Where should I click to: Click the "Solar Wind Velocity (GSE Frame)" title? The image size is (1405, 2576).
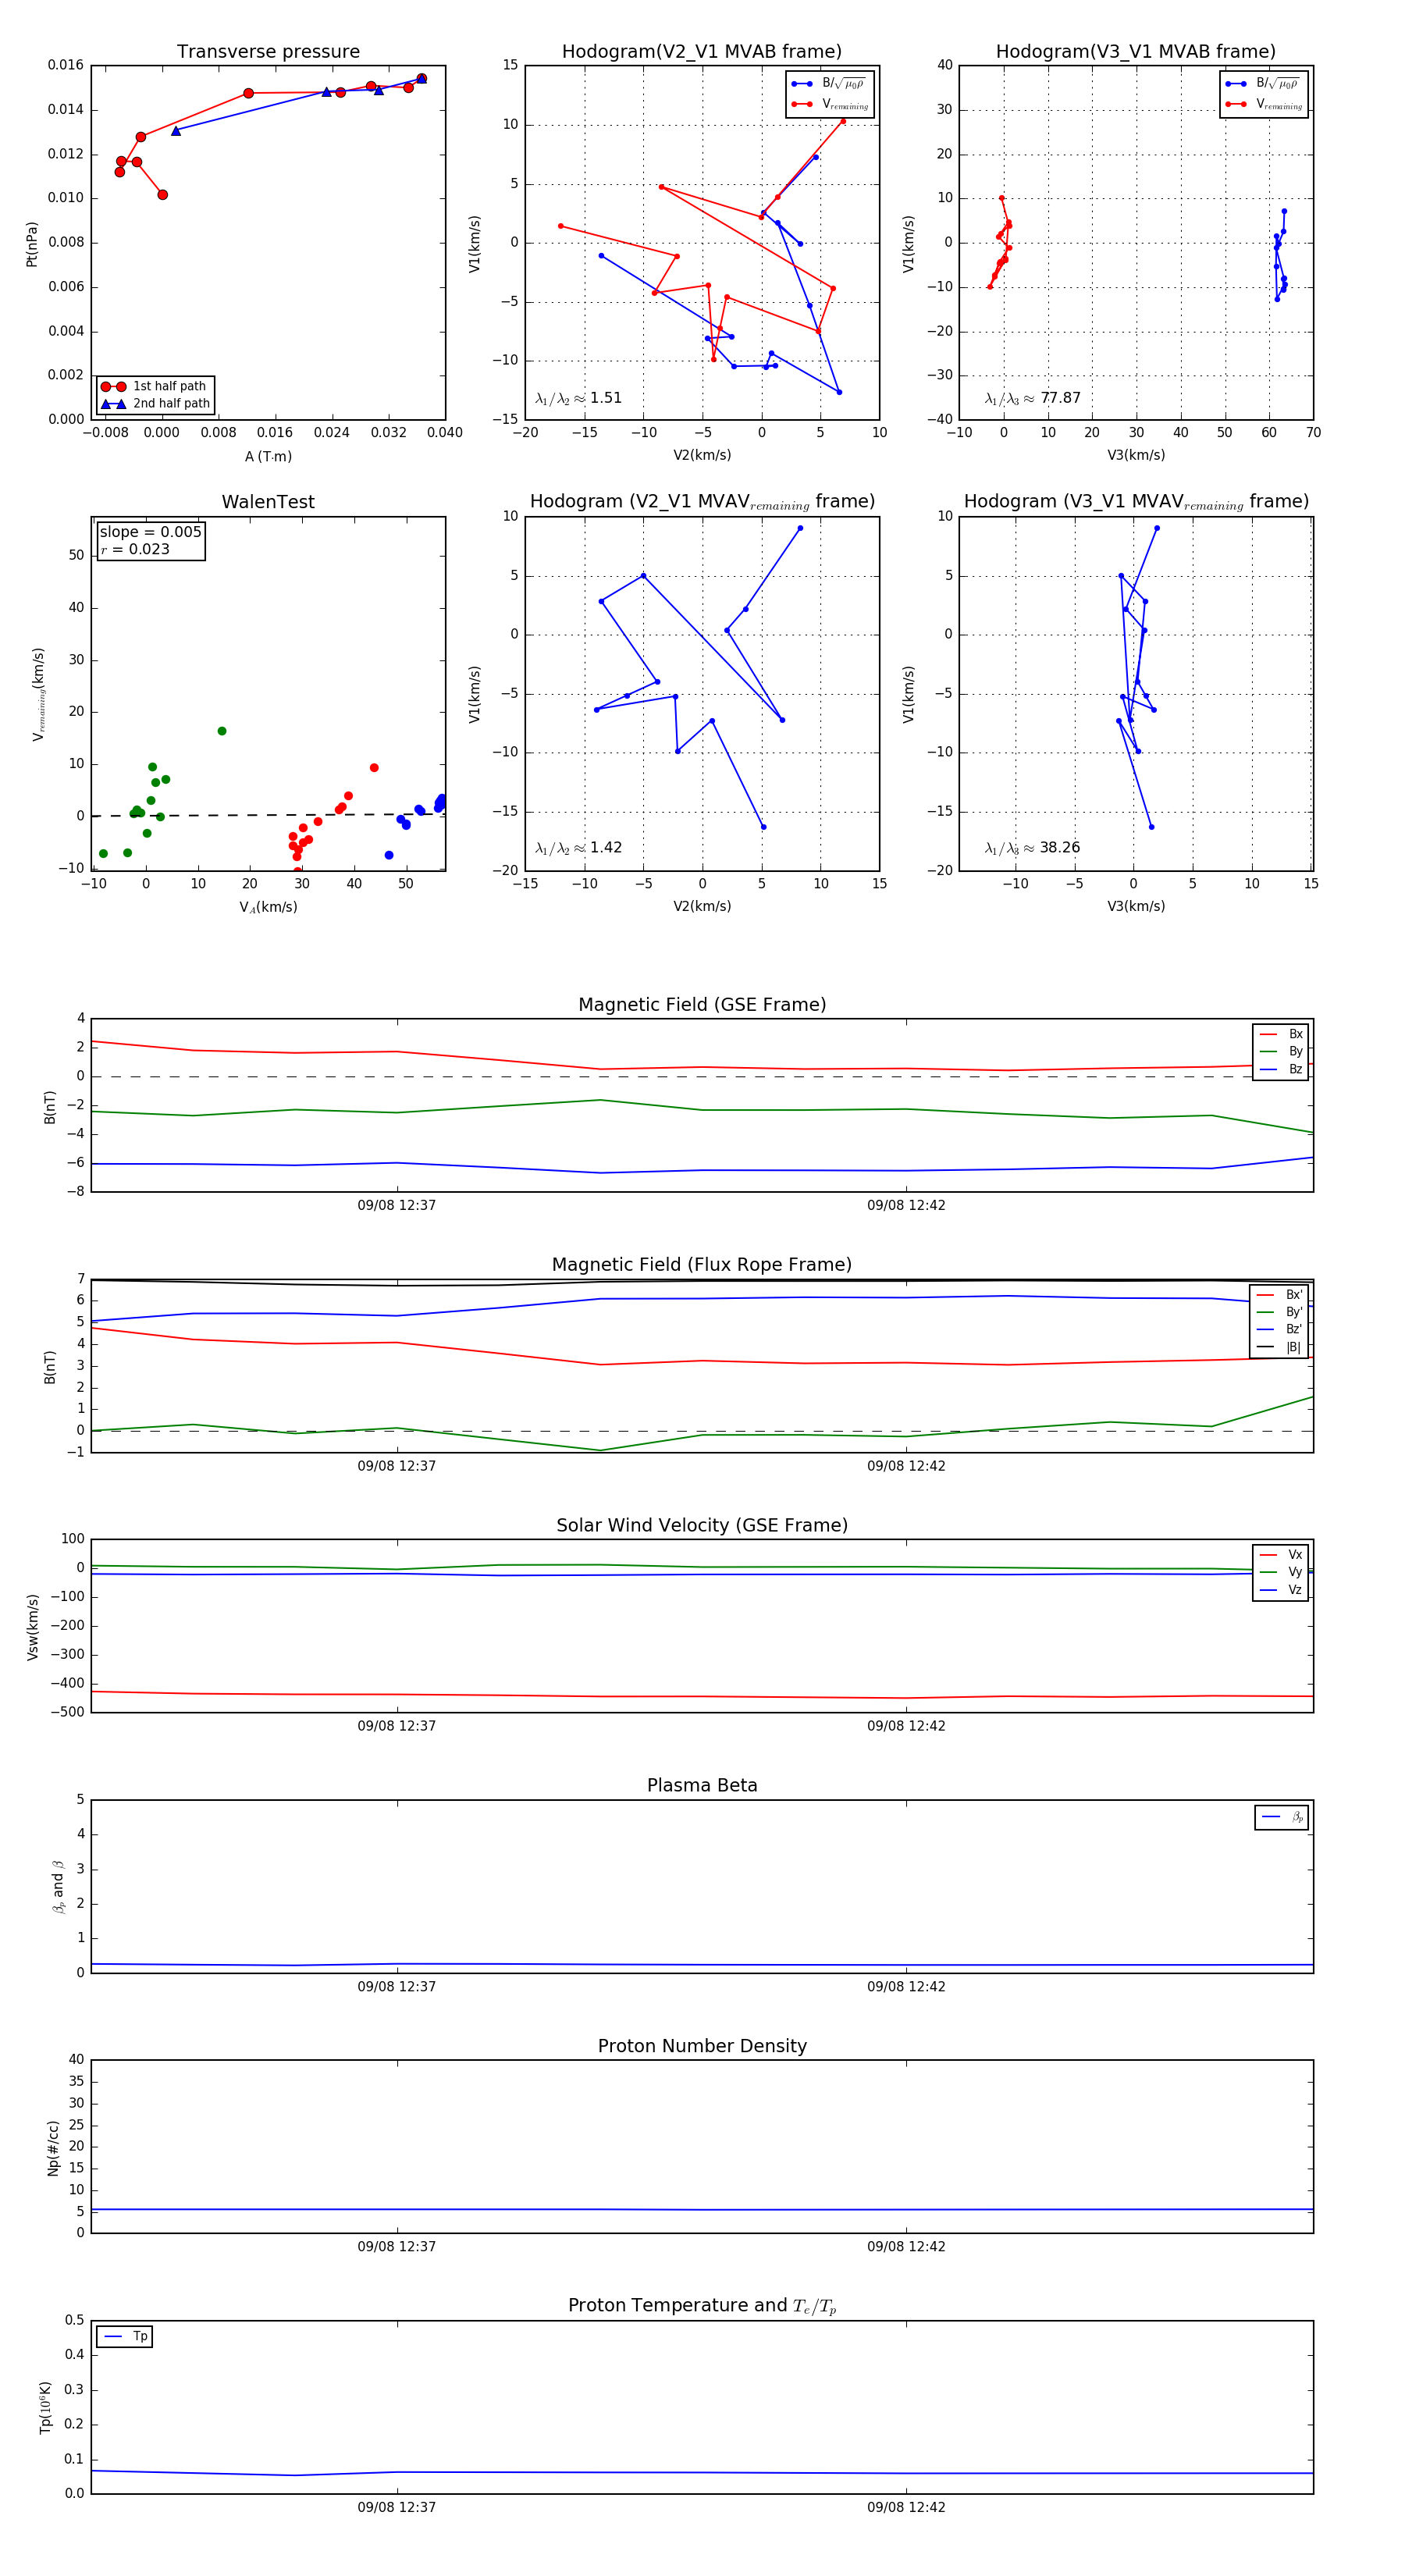click(702, 1525)
